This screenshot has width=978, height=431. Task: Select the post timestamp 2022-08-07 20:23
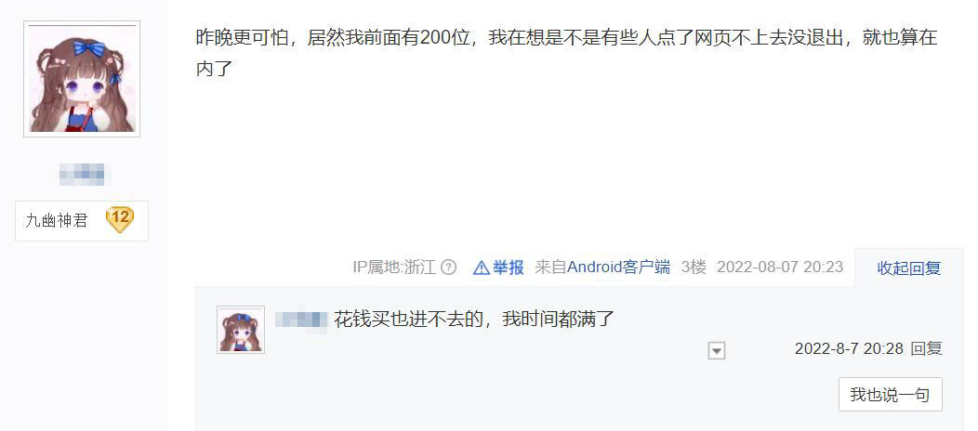click(x=780, y=268)
